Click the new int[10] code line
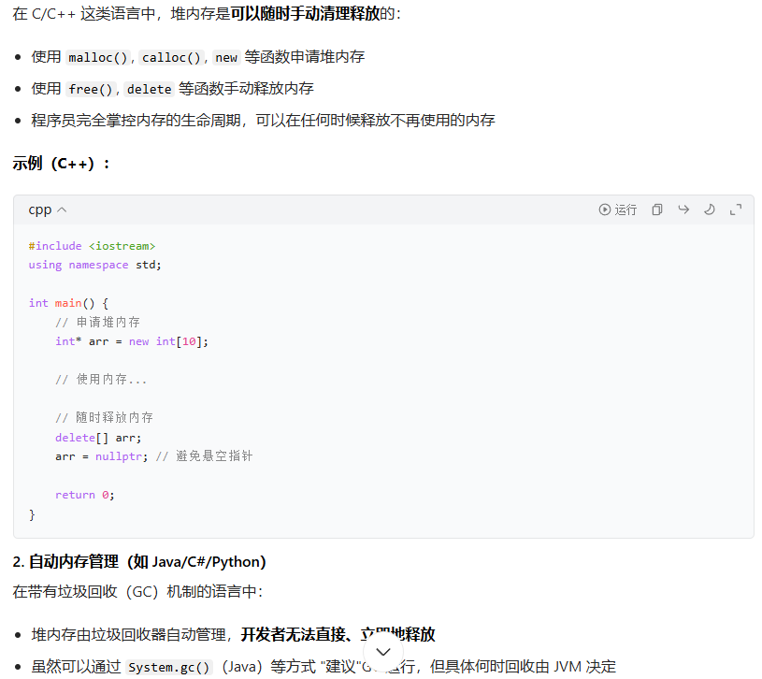762x679 pixels. (132, 341)
